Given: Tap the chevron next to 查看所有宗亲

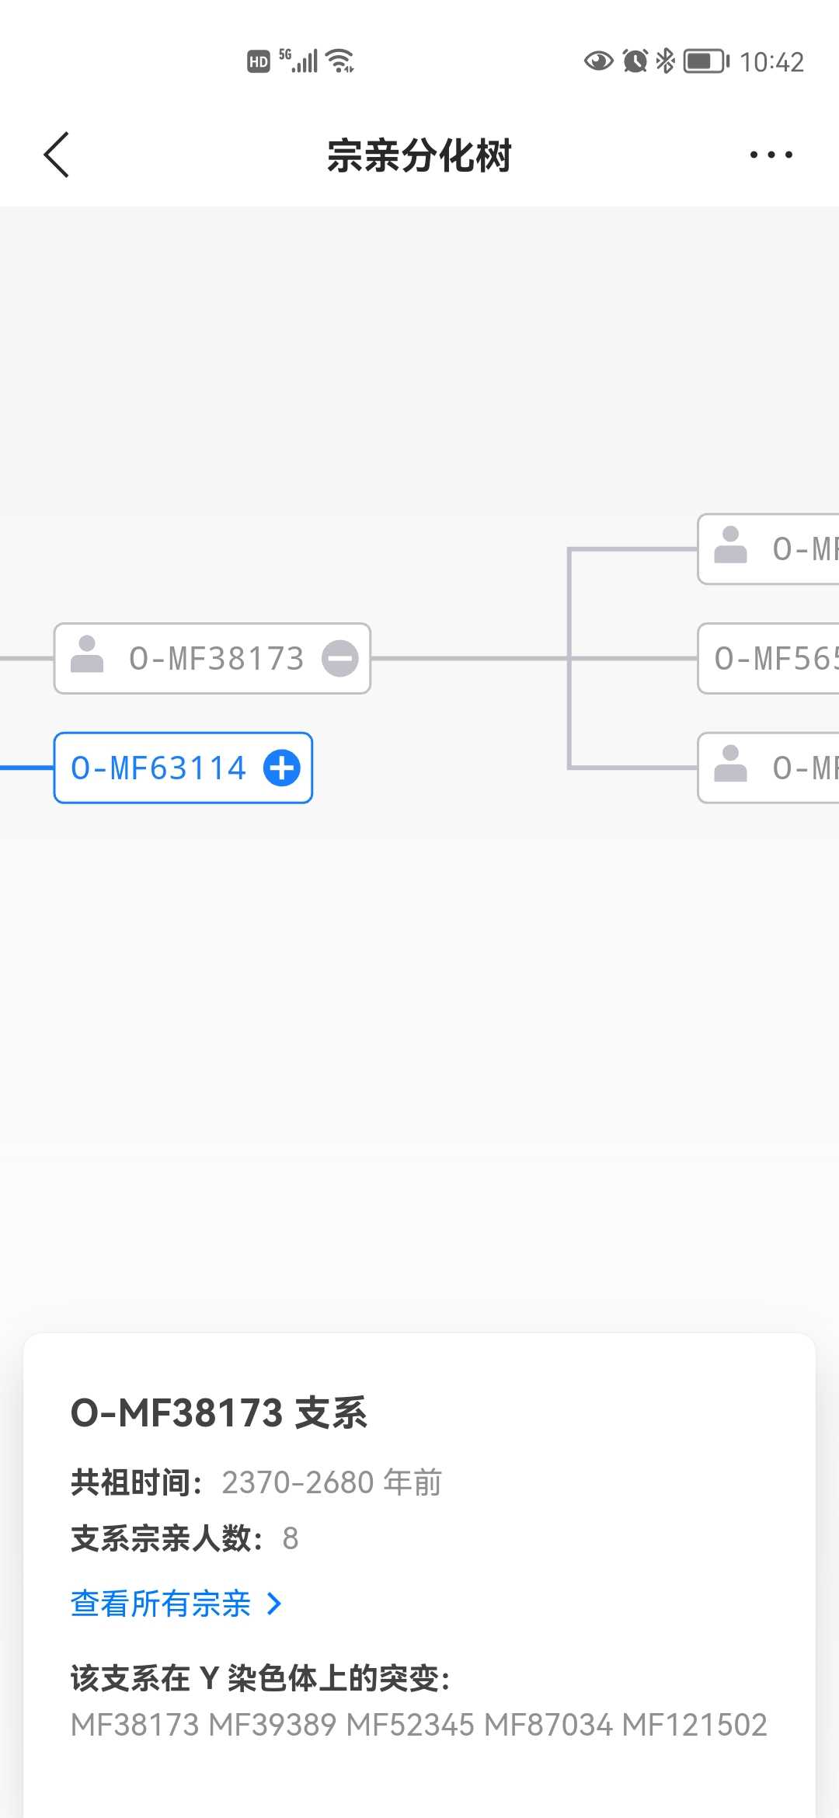Looking at the screenshot, I should [273, 1604].
